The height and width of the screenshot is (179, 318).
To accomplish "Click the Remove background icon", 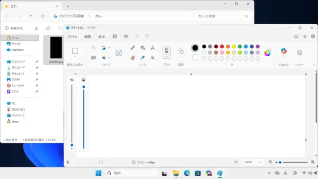I will [x=93, y=58].
